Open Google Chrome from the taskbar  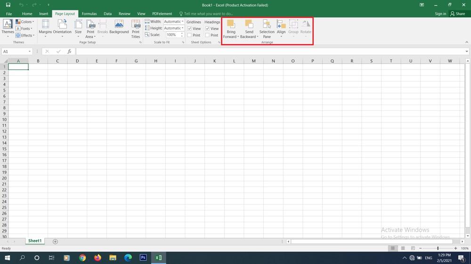[82, 258]
